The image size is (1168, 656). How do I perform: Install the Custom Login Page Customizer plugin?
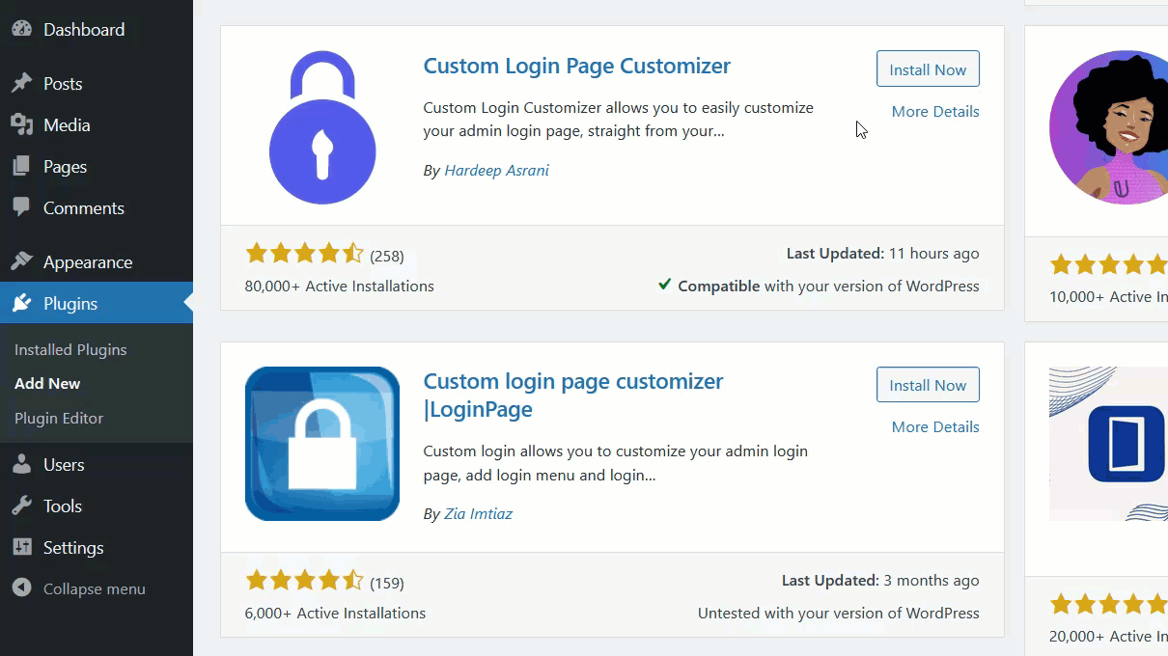(928, 69)
